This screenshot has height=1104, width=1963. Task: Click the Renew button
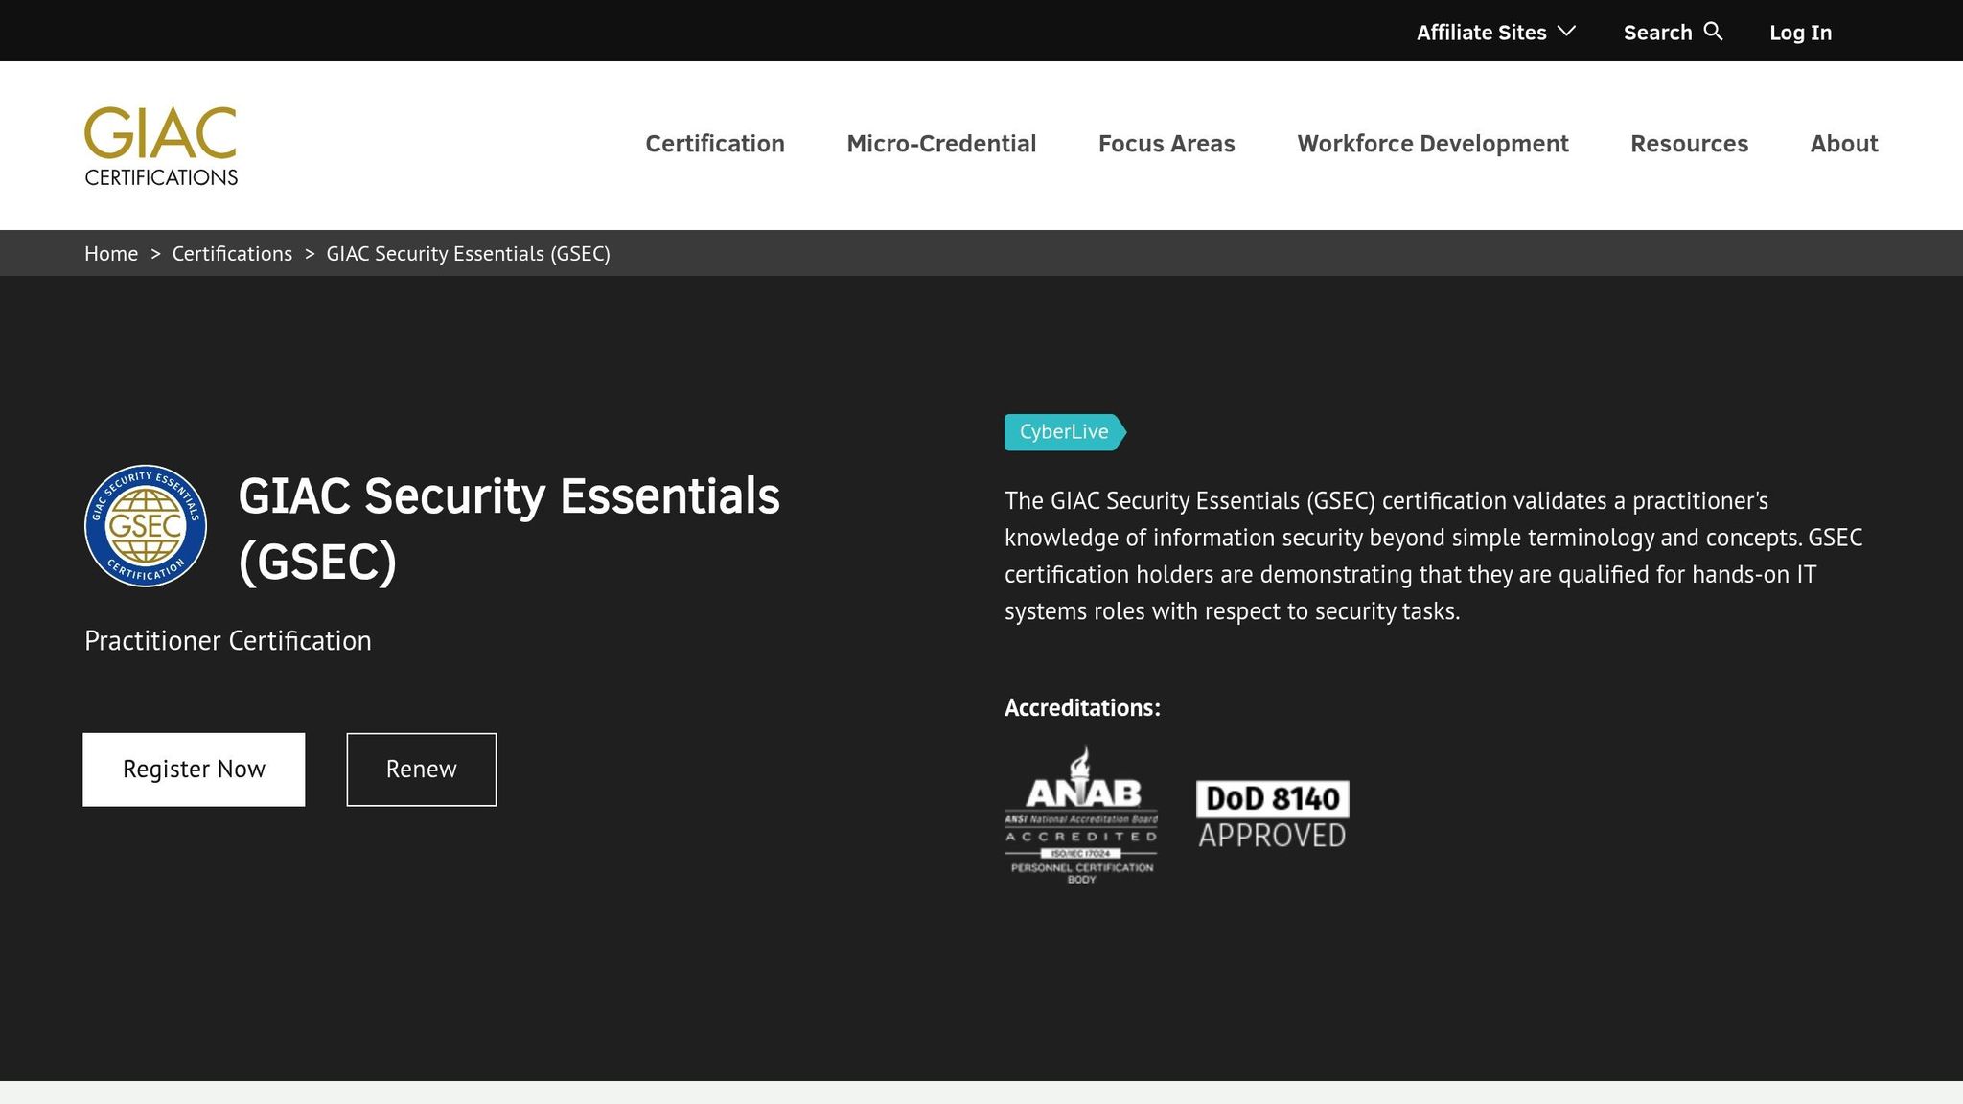pos(421,769)
